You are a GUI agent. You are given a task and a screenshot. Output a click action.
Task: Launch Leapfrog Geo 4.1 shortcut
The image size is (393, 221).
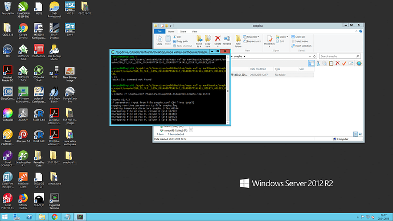23,158
